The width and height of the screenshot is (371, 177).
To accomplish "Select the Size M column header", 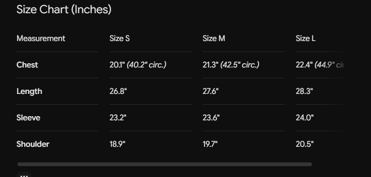I will point(214,39).
